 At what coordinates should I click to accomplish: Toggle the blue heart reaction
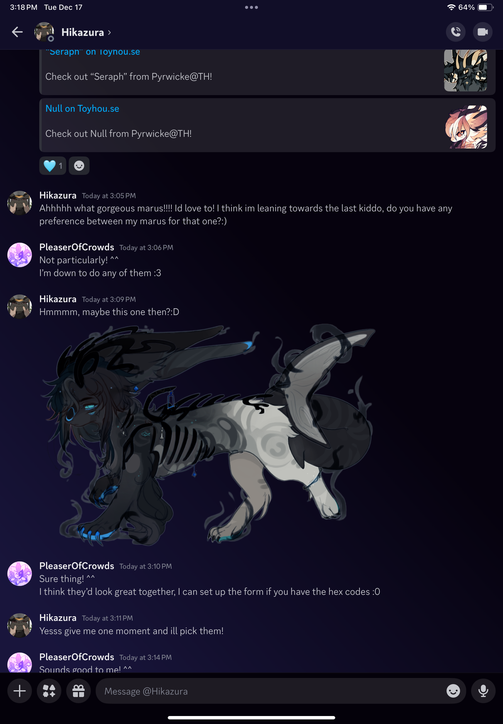(x=53, y=166)
